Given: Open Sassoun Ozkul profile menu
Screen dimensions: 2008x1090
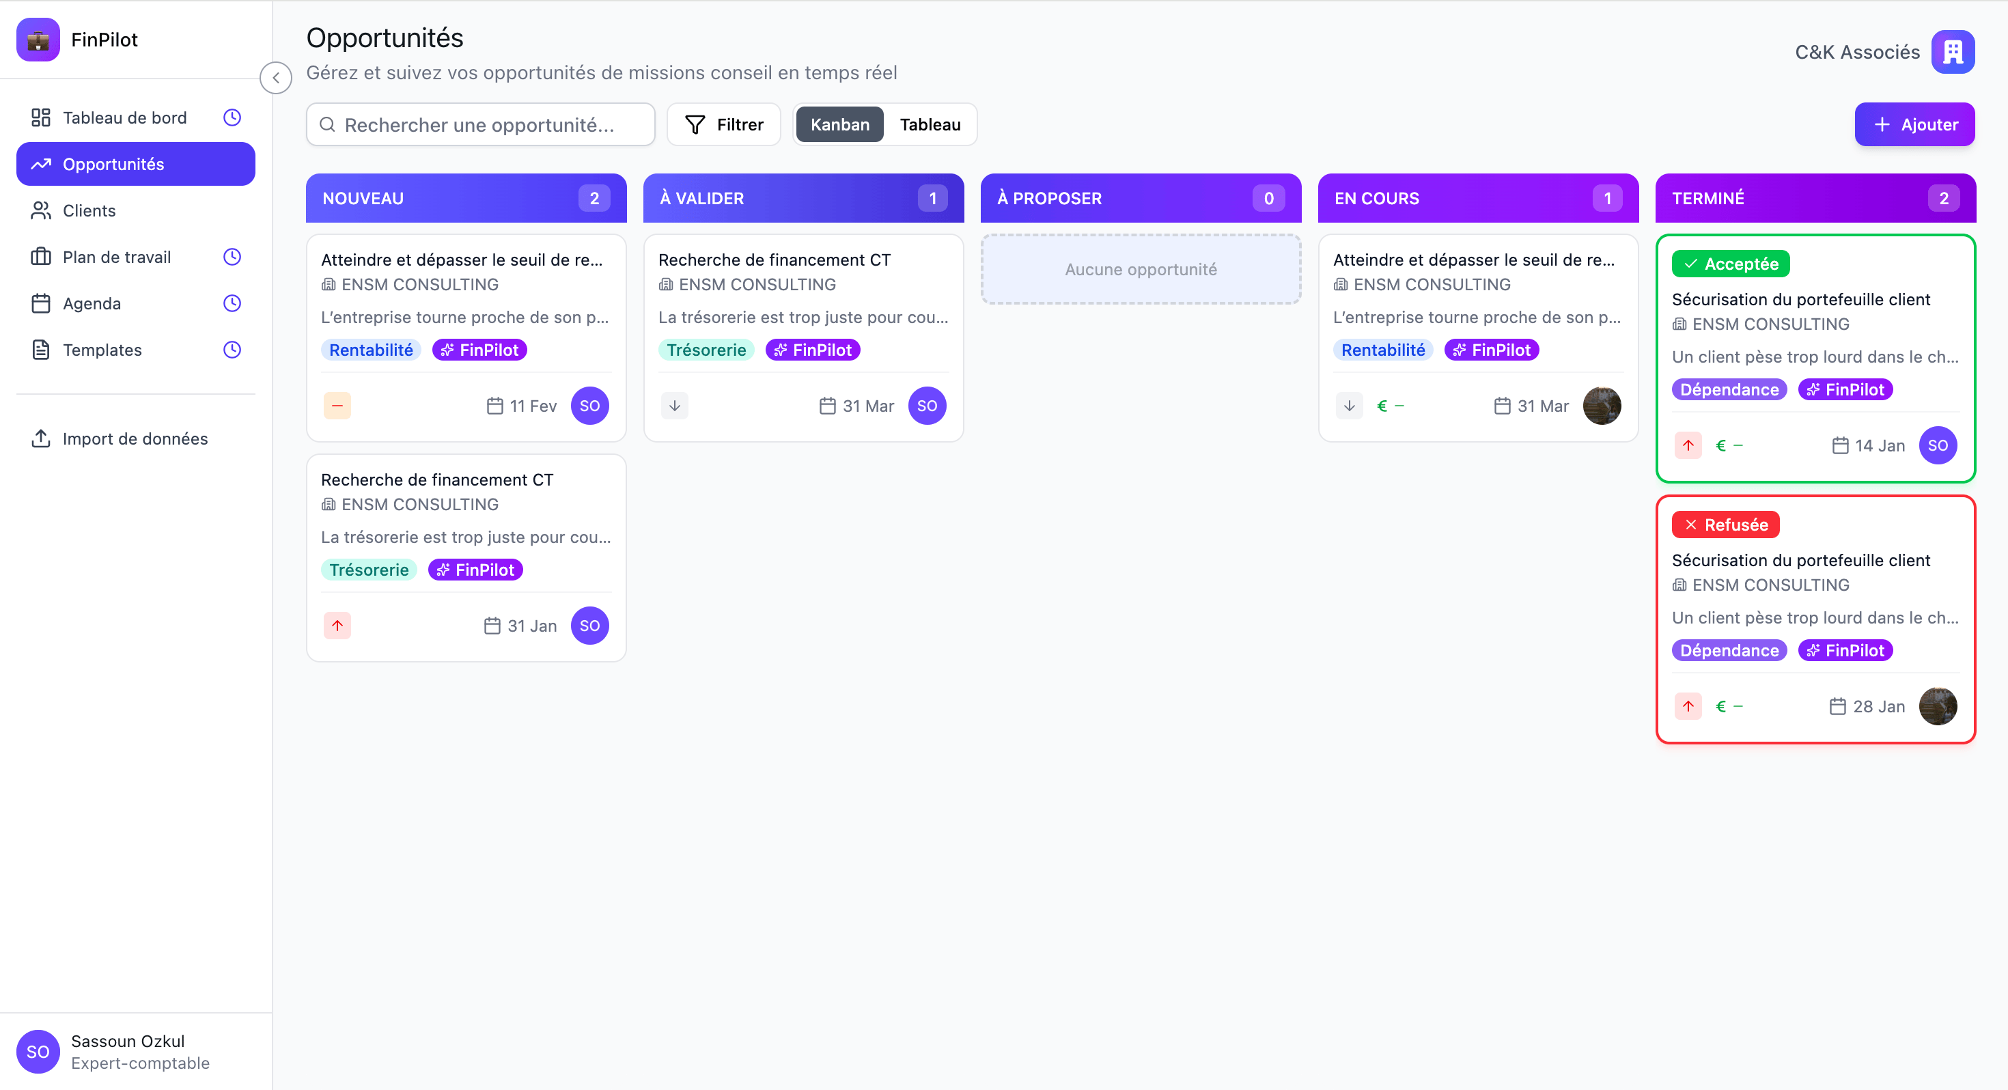Looking at the screenshot, I should tap(117, 1051).
